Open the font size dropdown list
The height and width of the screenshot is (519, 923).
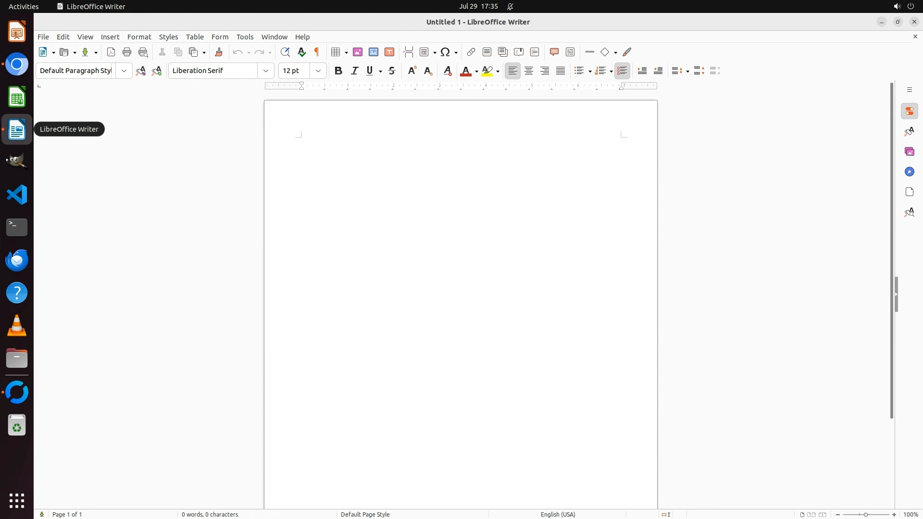(x=318, y=71)
